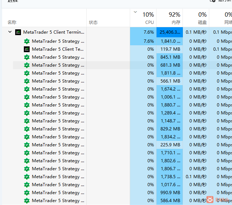Screen dimensions: 232x205
Task: Click the Strategy icon in the 1,880.7 memory row
Action: click(27, 105)
